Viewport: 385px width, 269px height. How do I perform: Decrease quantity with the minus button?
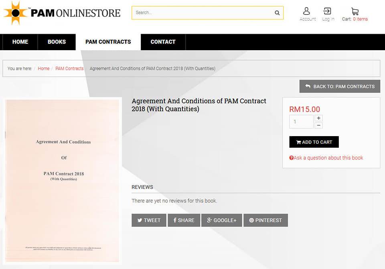point(318,125)
